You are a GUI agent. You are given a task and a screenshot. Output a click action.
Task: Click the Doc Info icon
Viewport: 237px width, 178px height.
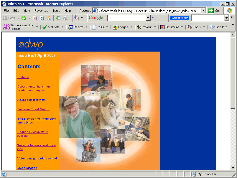pos(212,27)
